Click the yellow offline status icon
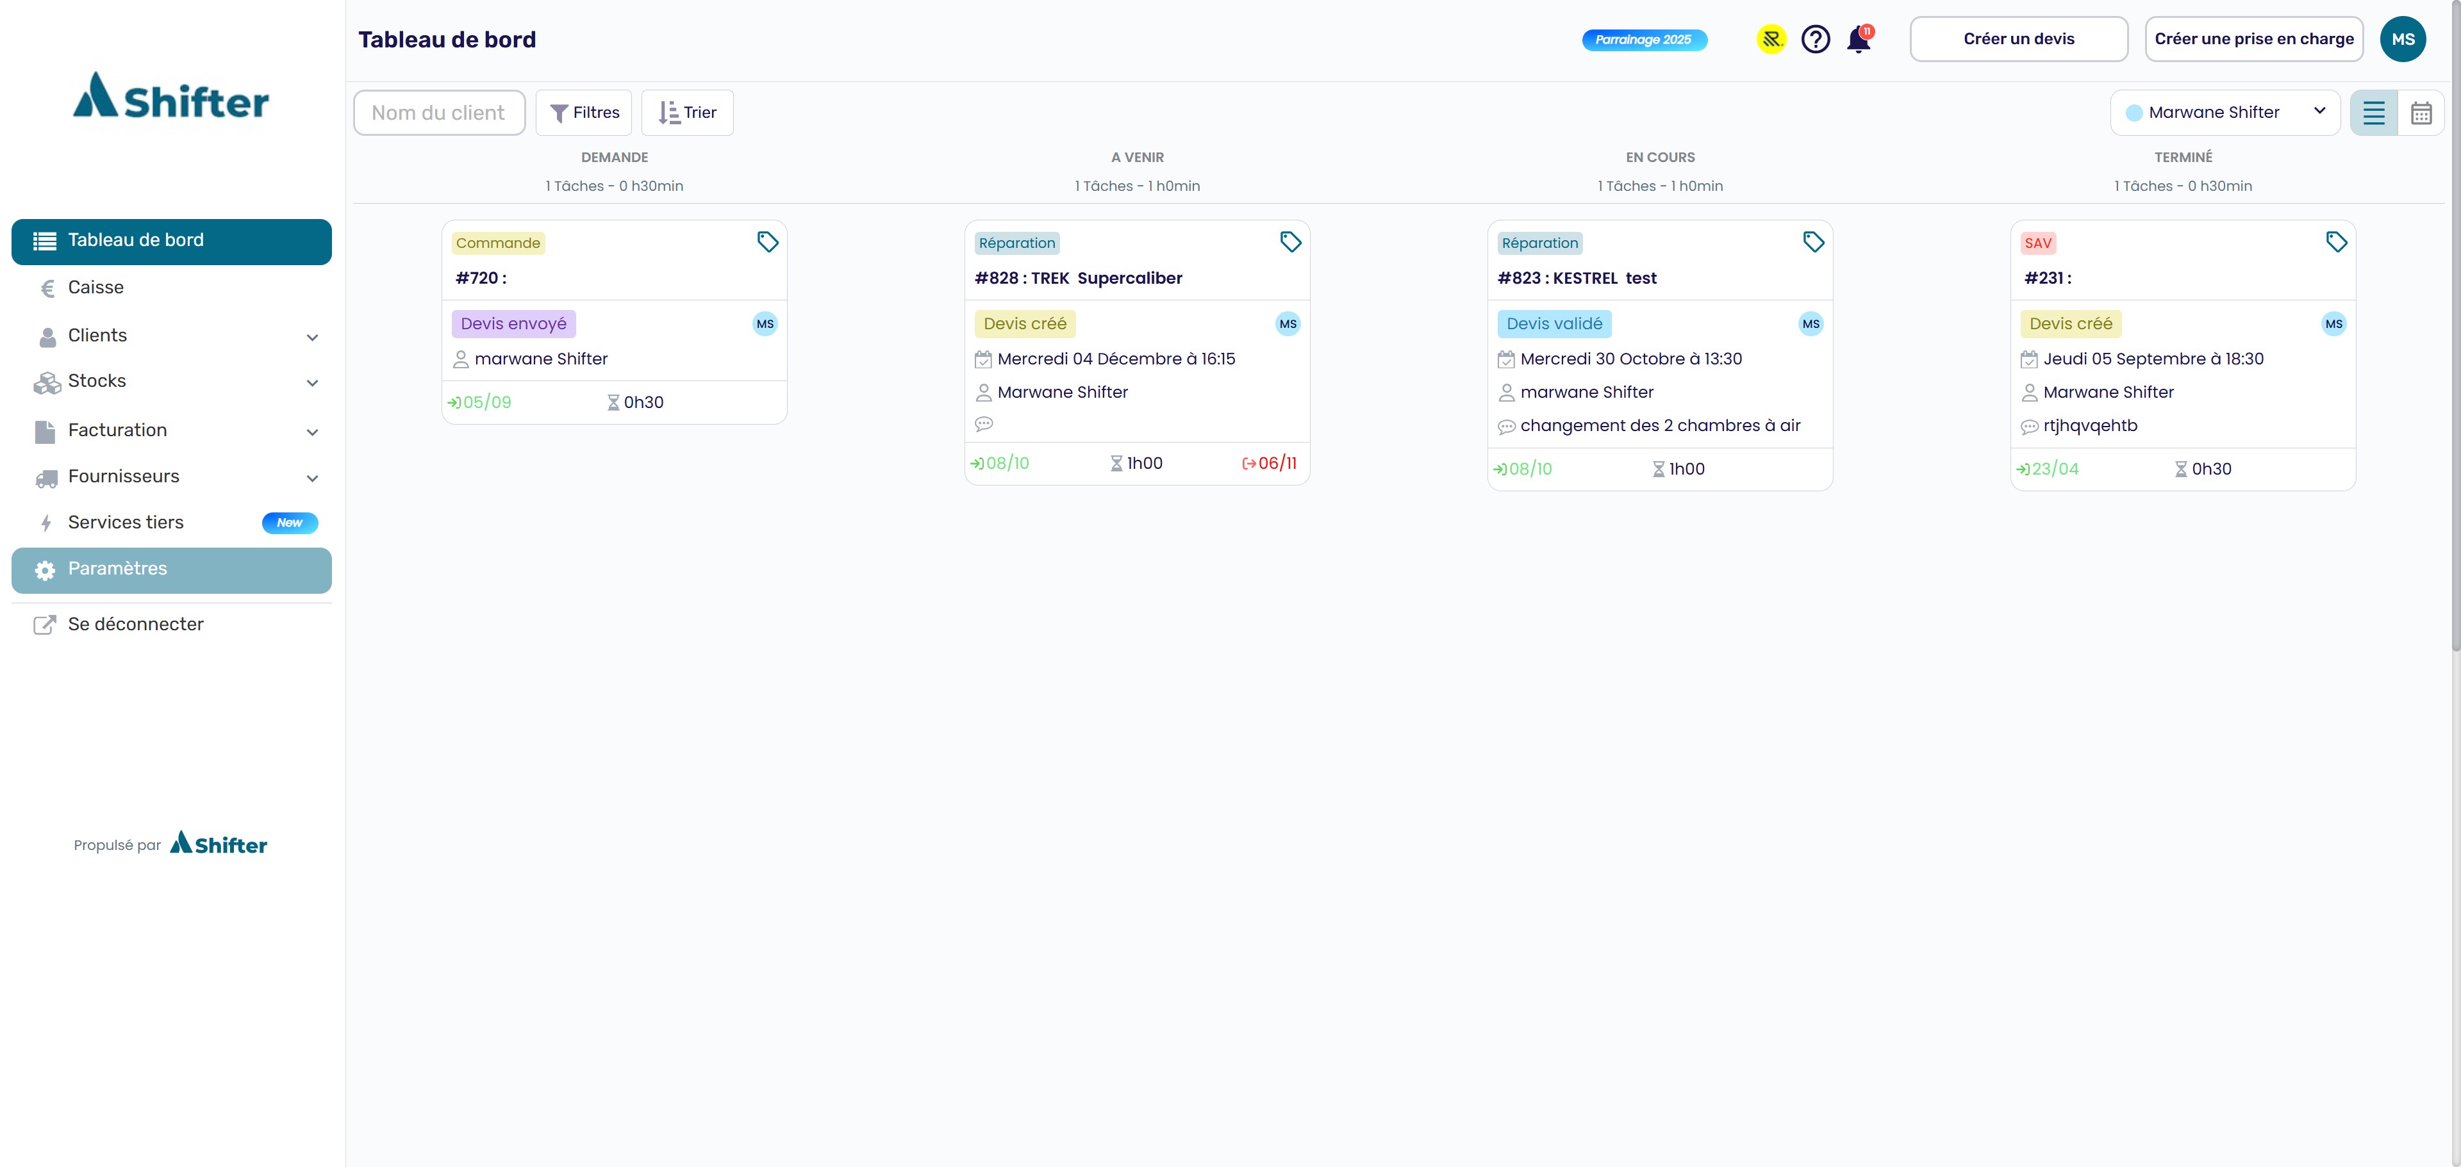Image resolution: width=2461 pixels, height=1167 pixels. tap(1771, 39)
